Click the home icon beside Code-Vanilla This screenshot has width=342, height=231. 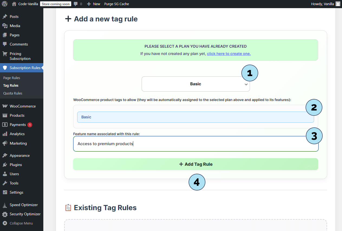coord(14,4)
